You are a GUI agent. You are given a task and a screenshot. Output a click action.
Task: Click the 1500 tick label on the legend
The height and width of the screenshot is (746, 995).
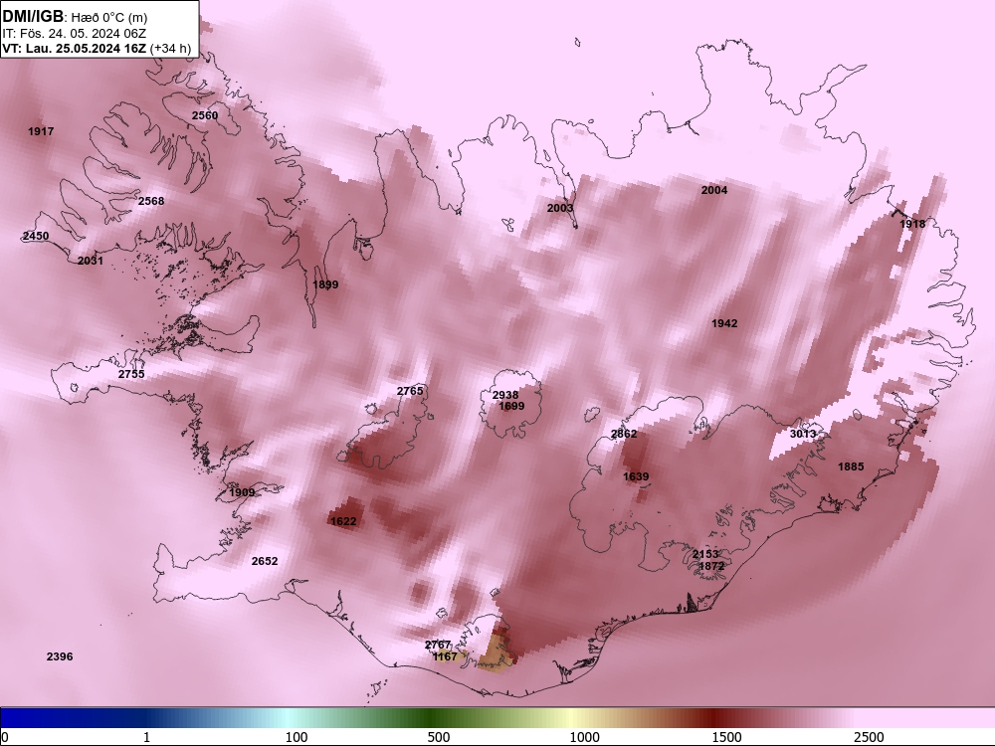point(726,737)
